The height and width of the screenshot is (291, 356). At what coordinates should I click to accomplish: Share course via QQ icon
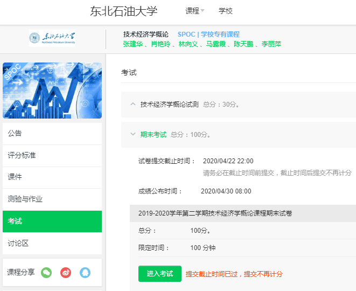(85, 273)
